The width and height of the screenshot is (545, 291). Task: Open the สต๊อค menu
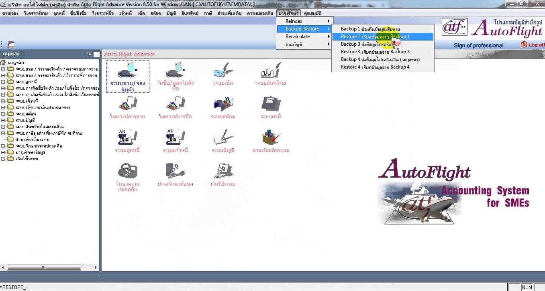click(x=156, y=13)
